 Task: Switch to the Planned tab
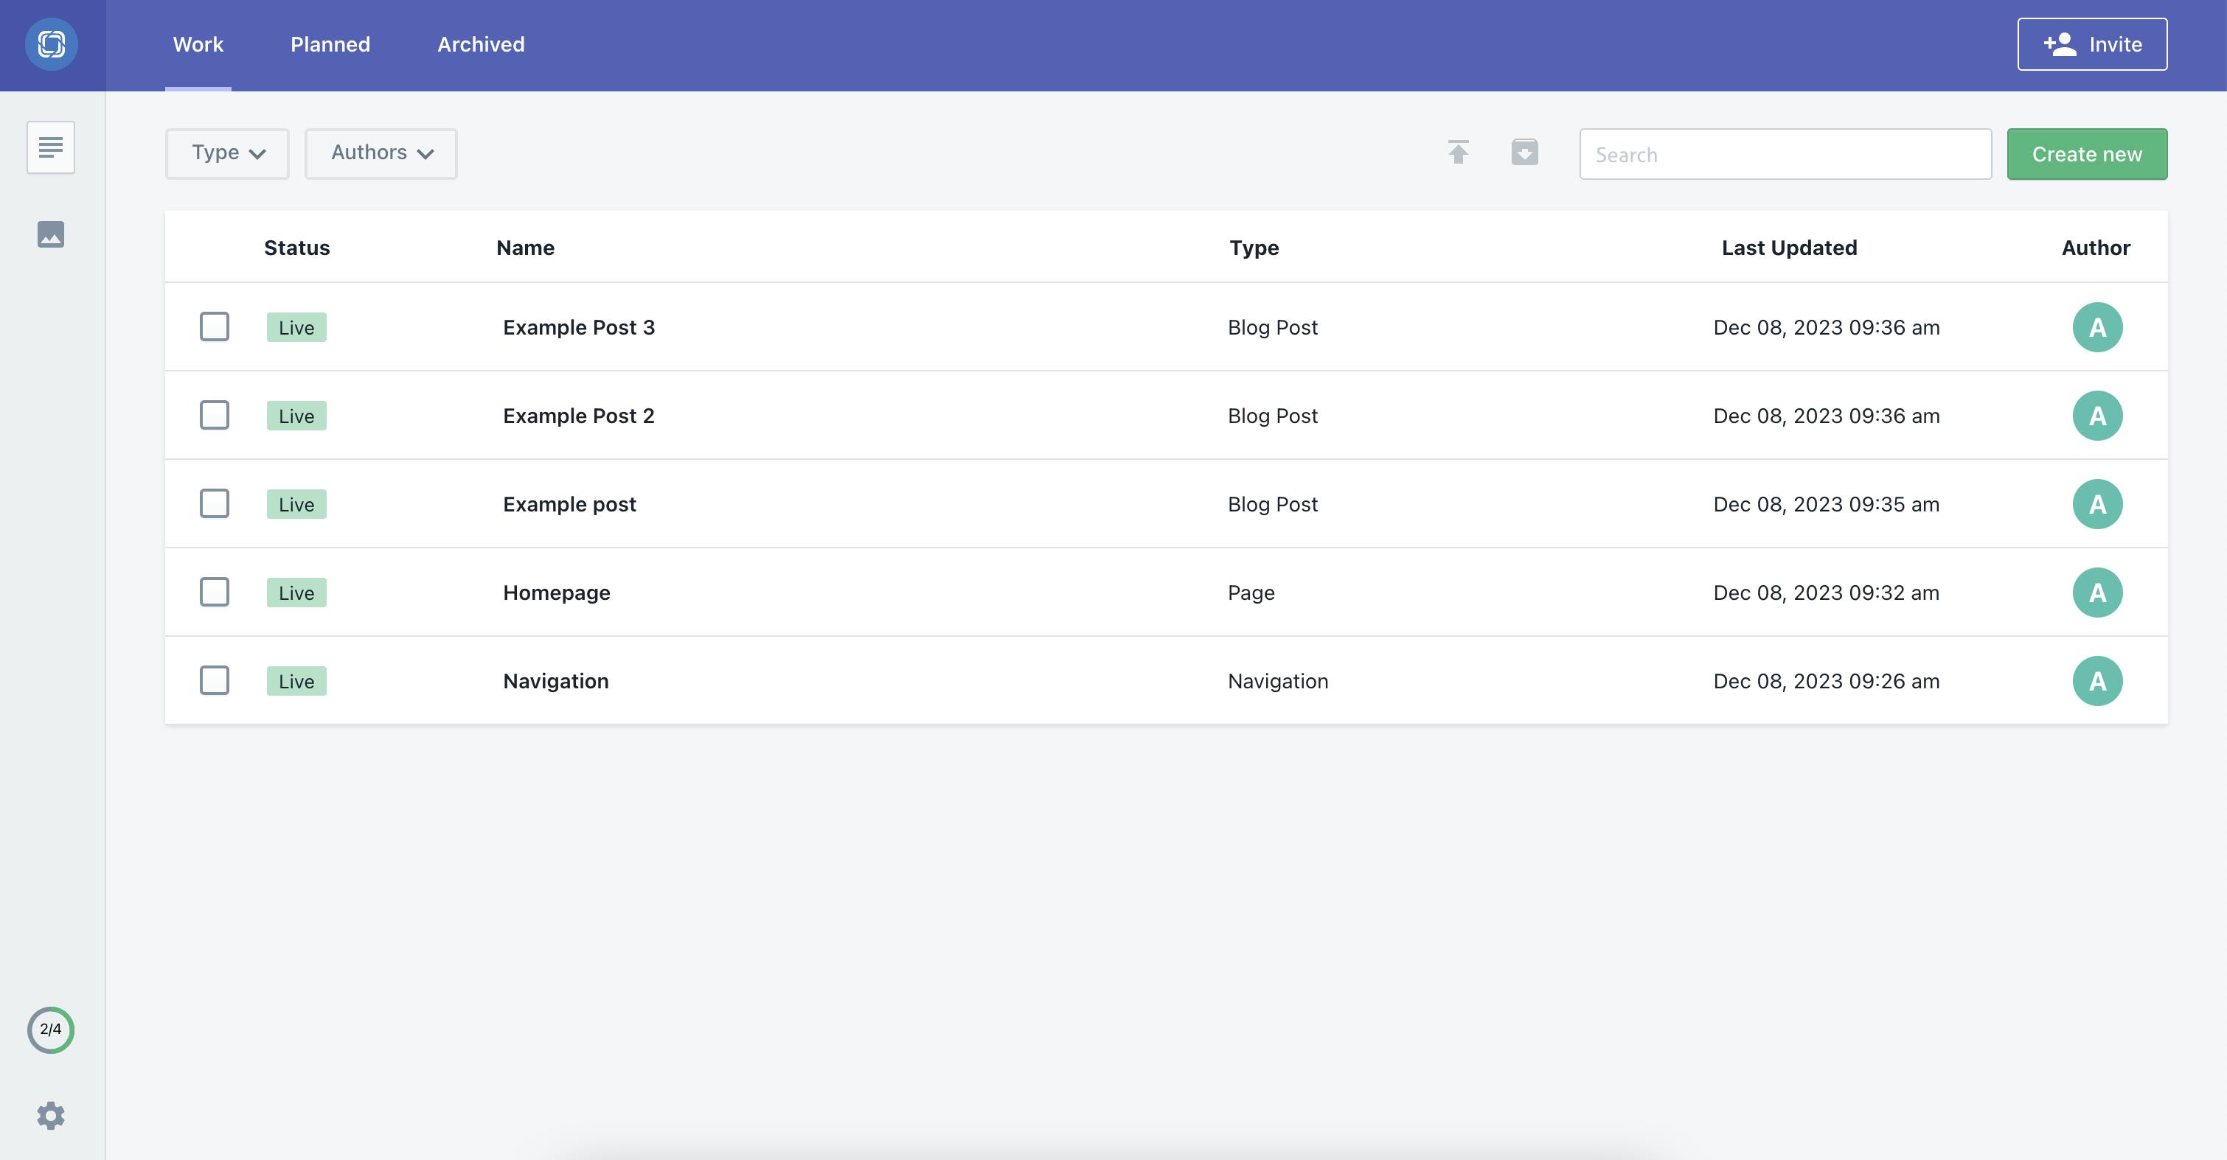330,44
